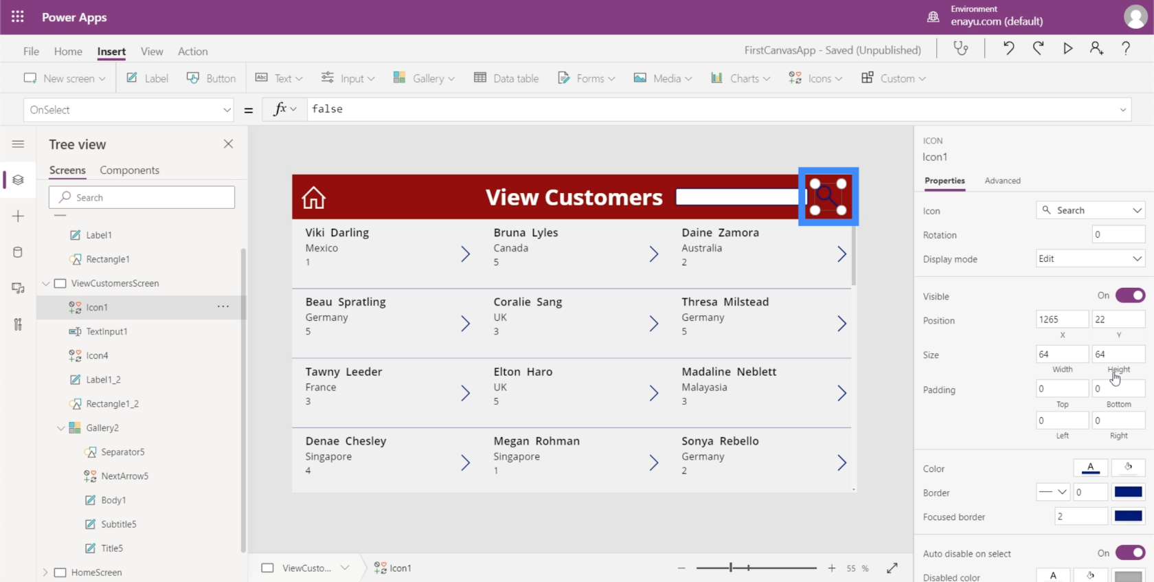
Task: Open the Tree view layers icon
Action: [18, 180]
